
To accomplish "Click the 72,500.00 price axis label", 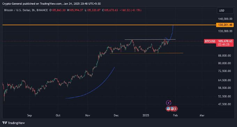I will tap(224, 71).
